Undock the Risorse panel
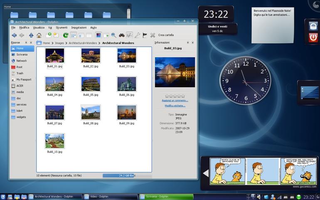Viewport: 320px width, 200px height. (26, 43)
